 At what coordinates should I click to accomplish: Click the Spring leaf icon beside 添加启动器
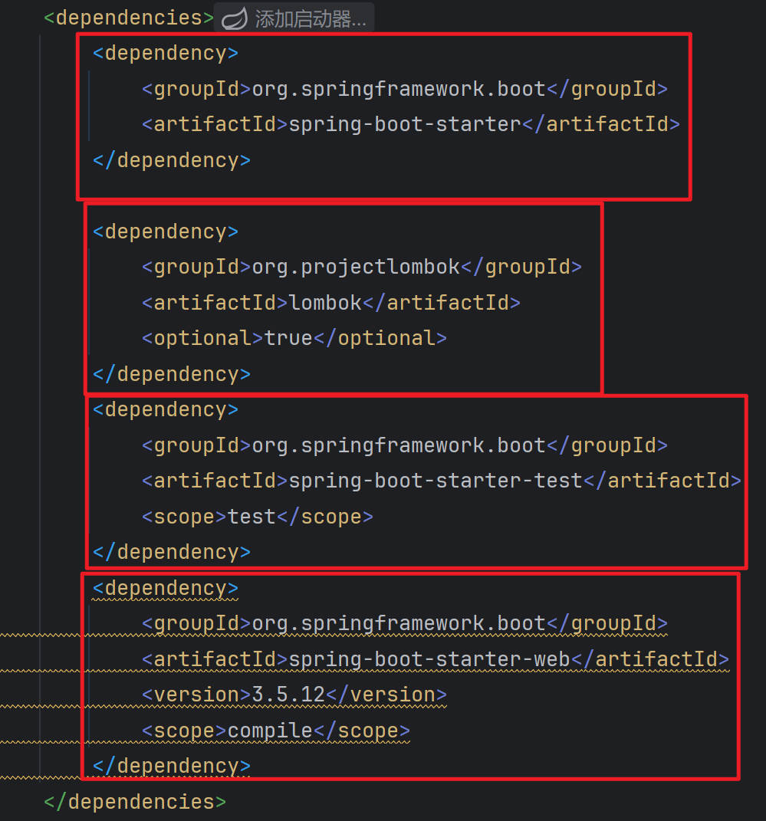pos(234,18)
